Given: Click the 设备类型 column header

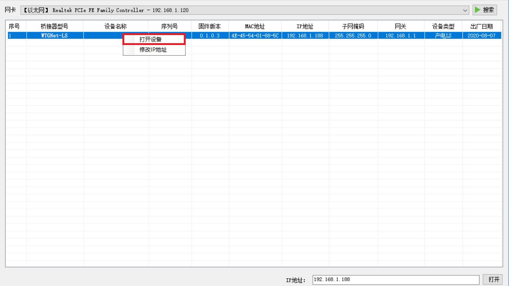Looking at the screenshot, I should pyautogui.click(x=443, y=26).
